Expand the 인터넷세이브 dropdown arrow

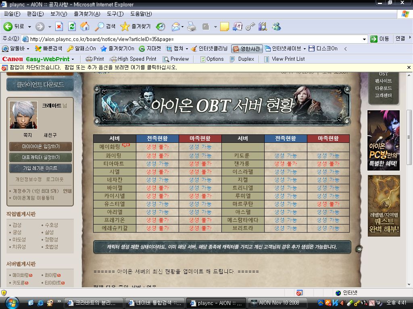[x=305, y=49]
